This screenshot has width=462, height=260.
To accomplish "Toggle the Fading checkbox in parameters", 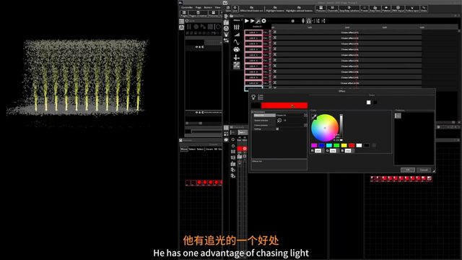I will pos(277,129).
